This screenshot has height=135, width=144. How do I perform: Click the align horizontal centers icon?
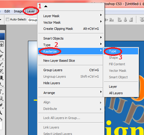click(125, 19)
